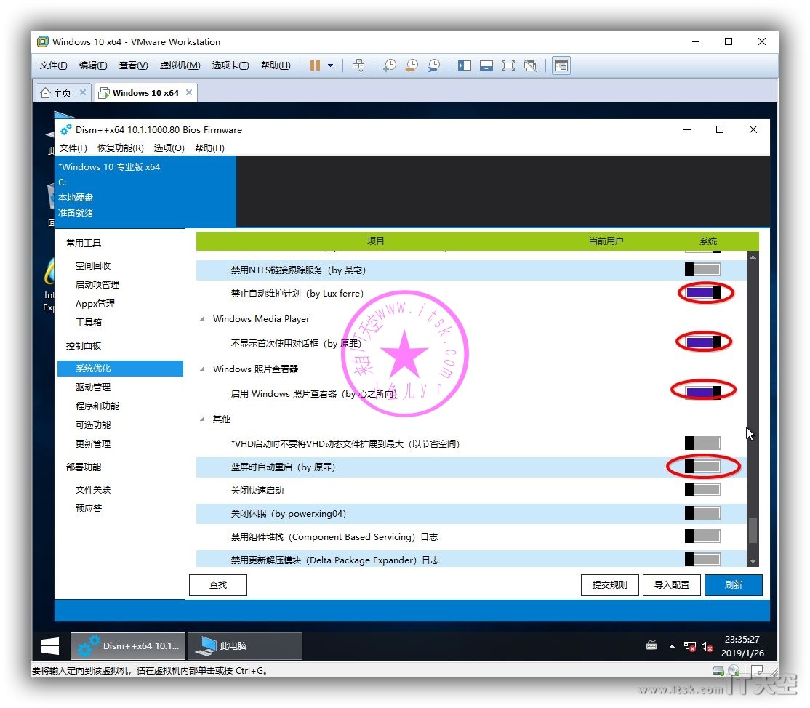Take a snapshot of the virtual machine
Screen dimensions: 810x708
point(390,65)
